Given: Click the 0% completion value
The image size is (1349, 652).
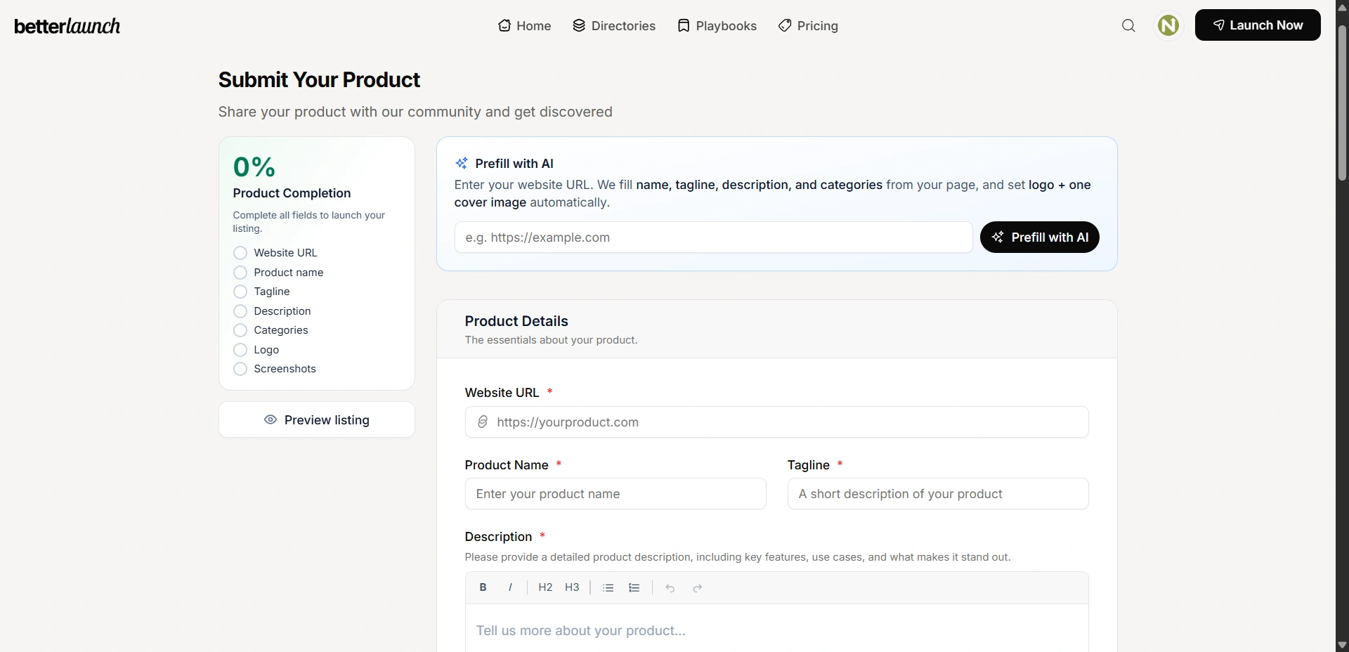Looking at the screenshot, I should coord(254,167).
